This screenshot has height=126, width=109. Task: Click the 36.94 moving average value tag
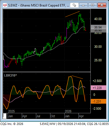[98, 27]
